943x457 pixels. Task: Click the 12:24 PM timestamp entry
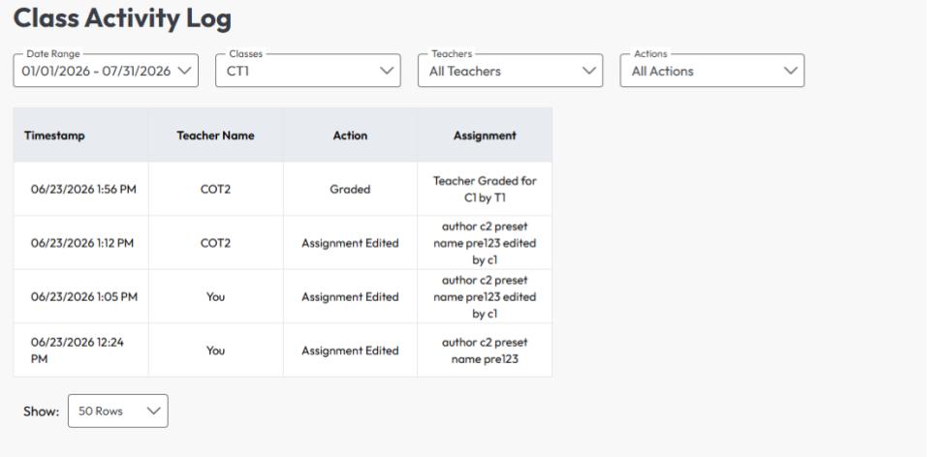coord(78,350)
